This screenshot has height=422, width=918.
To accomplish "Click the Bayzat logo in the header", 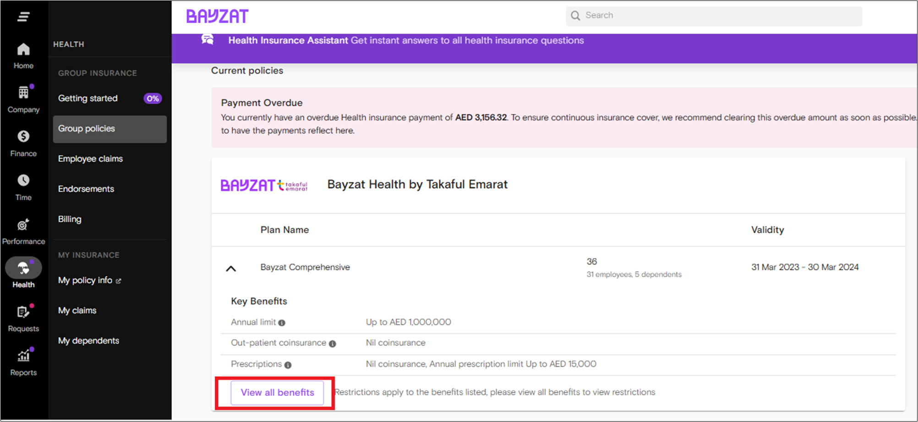I will (217, 16).
